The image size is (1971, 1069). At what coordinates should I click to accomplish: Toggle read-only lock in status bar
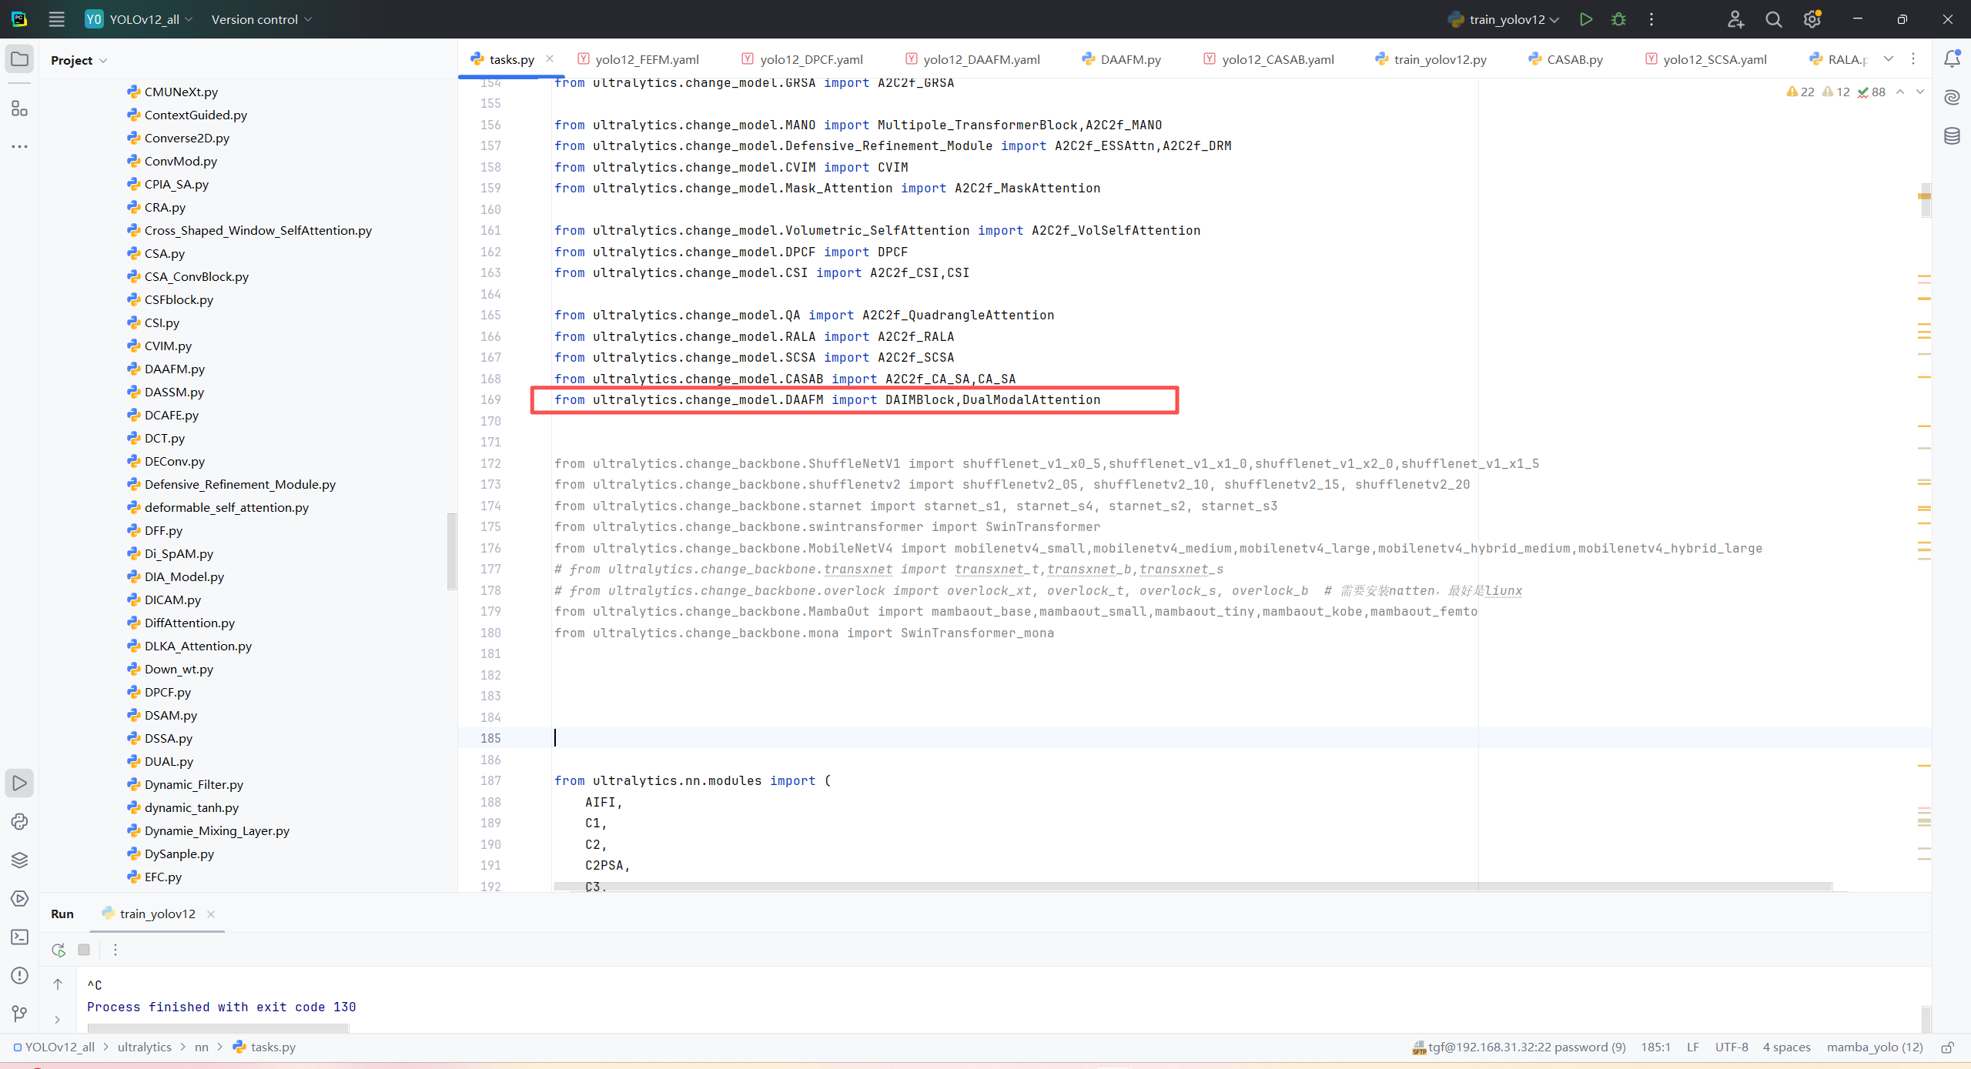1948,1047
